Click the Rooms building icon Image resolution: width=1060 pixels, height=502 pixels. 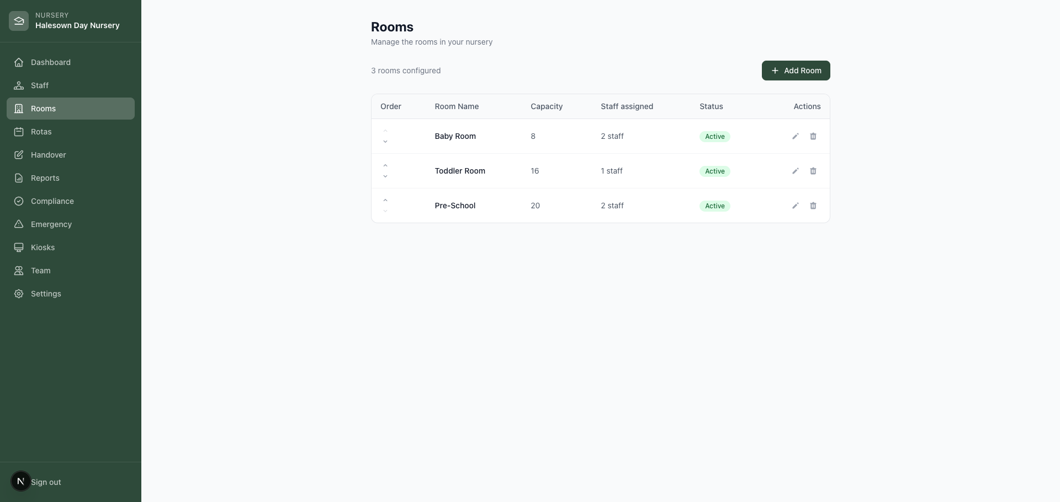(19, 109)
